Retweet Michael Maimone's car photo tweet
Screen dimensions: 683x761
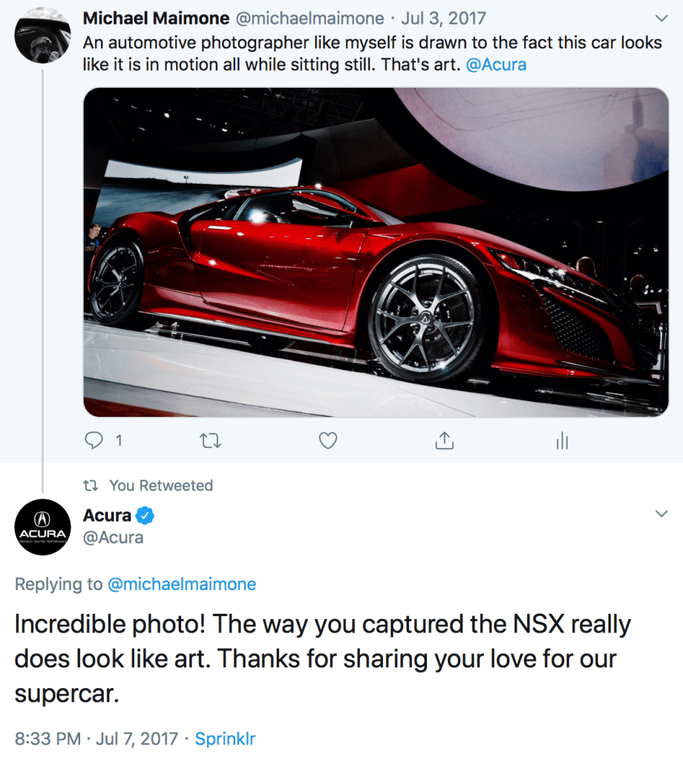tap(211, 441)
